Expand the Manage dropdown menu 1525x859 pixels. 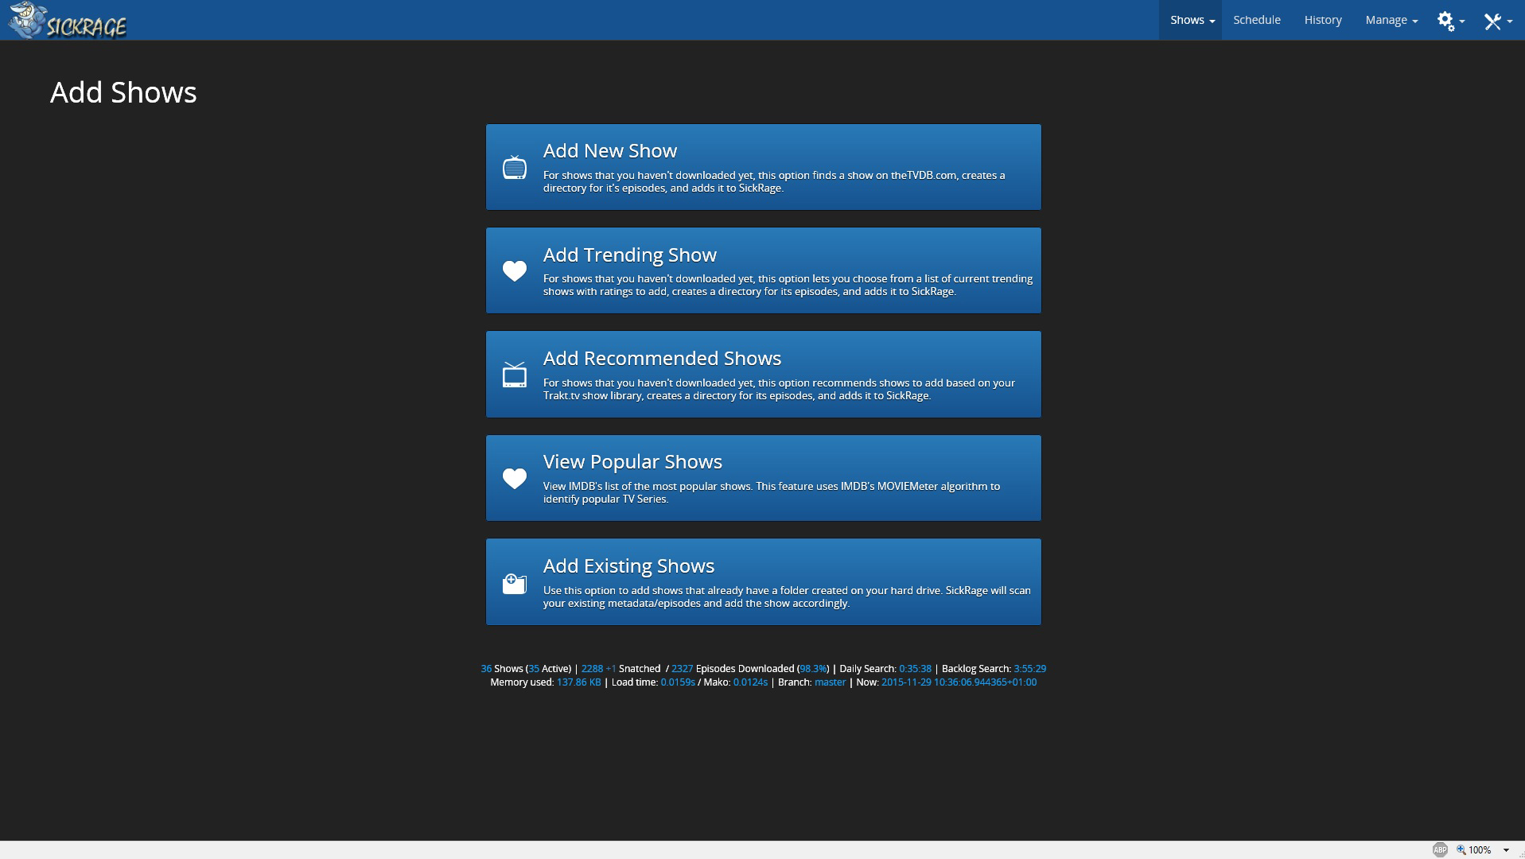click(1391, 20)
